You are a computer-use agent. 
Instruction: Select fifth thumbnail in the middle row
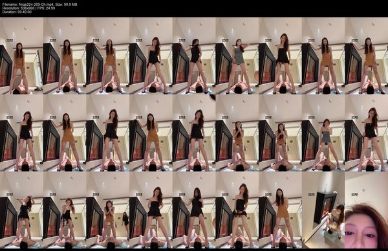194,133
